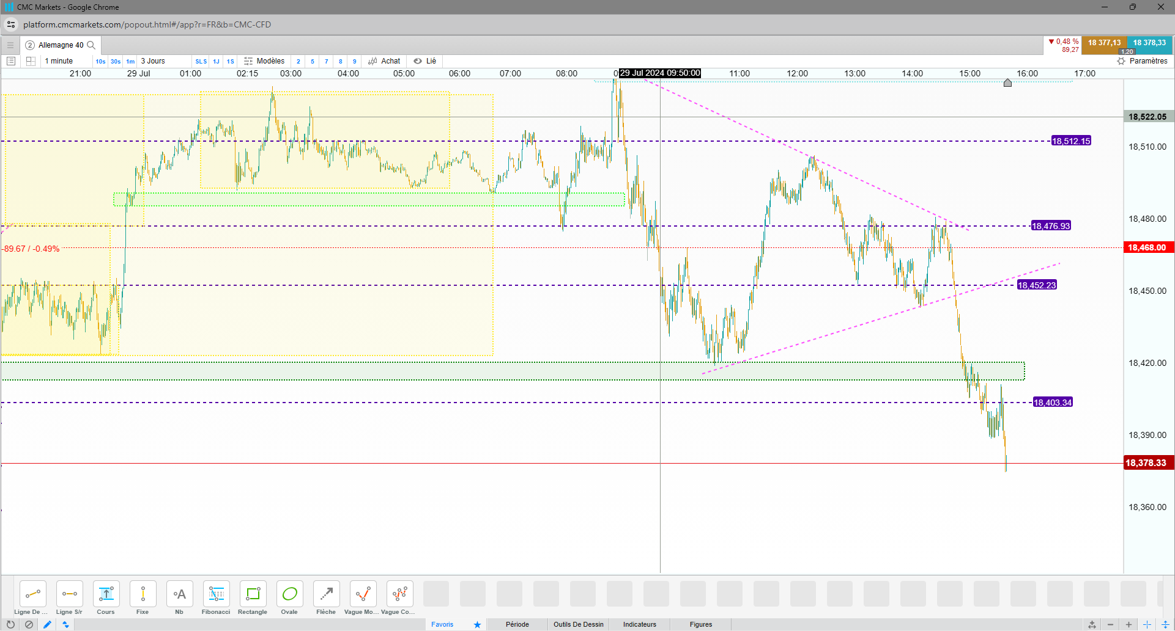Click the undo arrow icon in bottom bar
Viewport: 1175px width, 631px height.
tap(10, 624)
